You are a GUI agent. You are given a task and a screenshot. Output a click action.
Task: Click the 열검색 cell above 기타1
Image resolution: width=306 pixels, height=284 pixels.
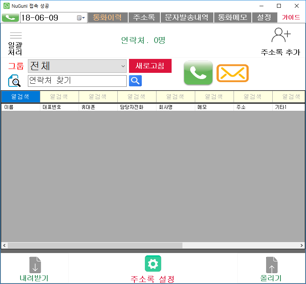[289, 96]
